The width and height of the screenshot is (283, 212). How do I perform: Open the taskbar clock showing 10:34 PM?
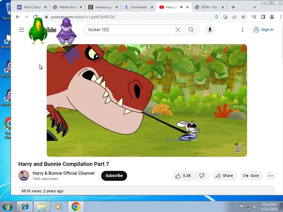point(269,207)
